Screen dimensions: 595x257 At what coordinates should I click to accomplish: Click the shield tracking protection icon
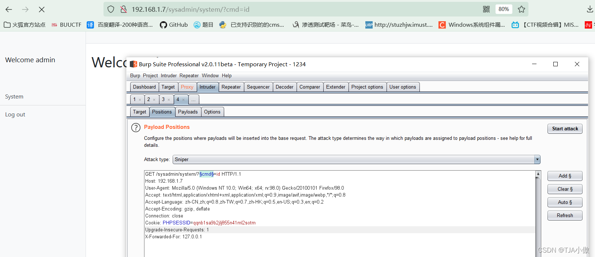click(111, 9)
